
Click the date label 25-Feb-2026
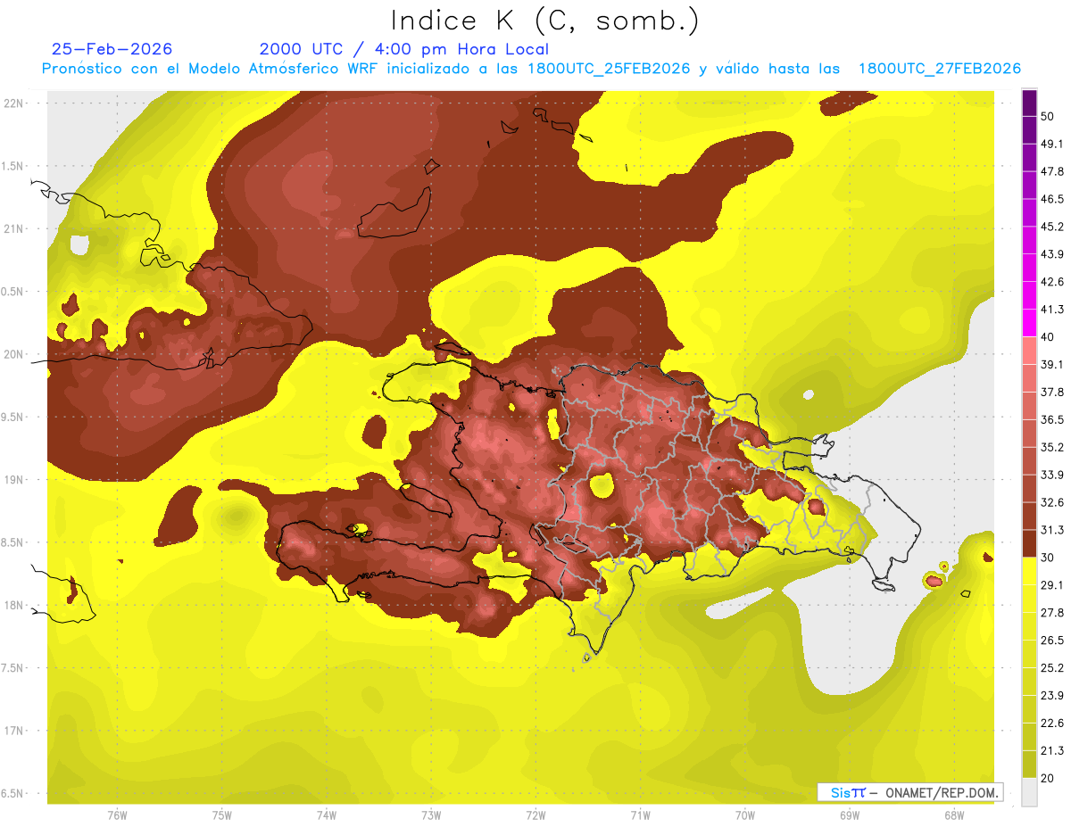tap(112, 49)
